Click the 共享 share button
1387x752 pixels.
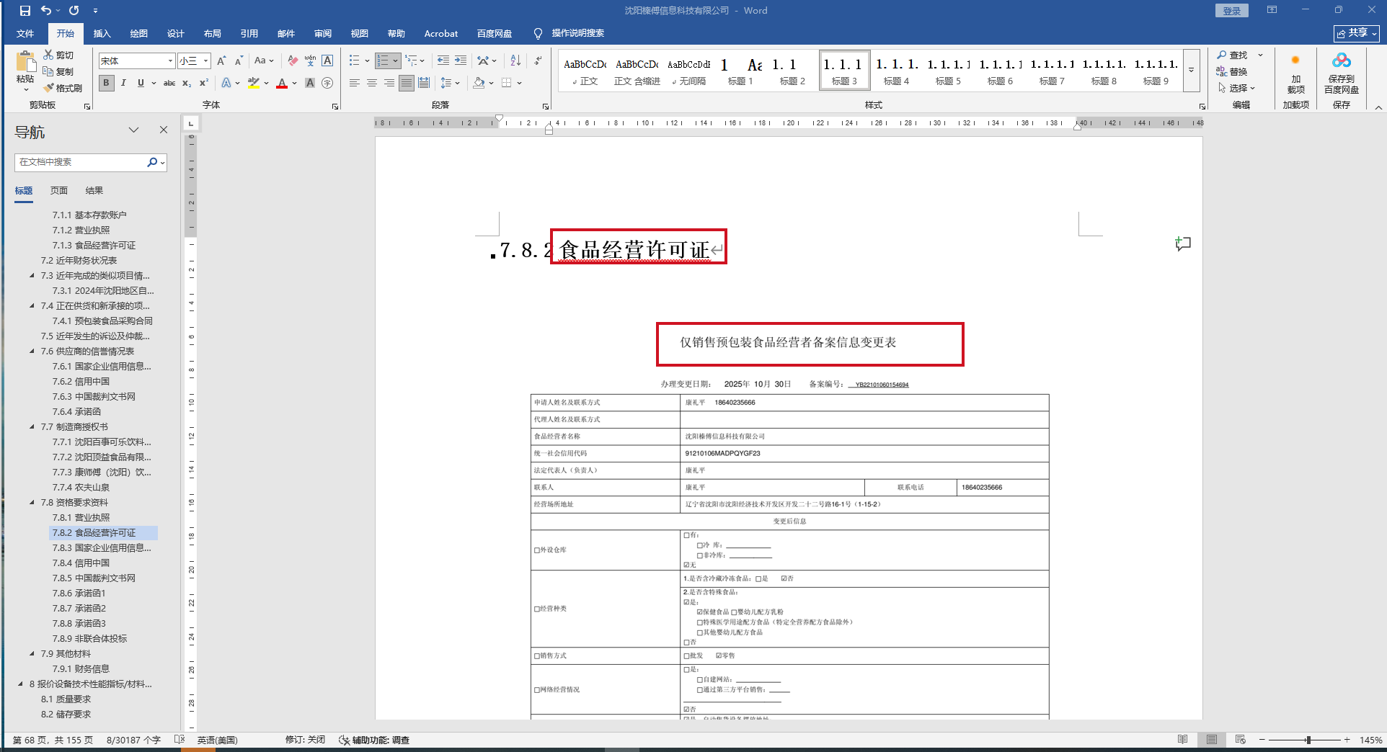[1357, 33]
